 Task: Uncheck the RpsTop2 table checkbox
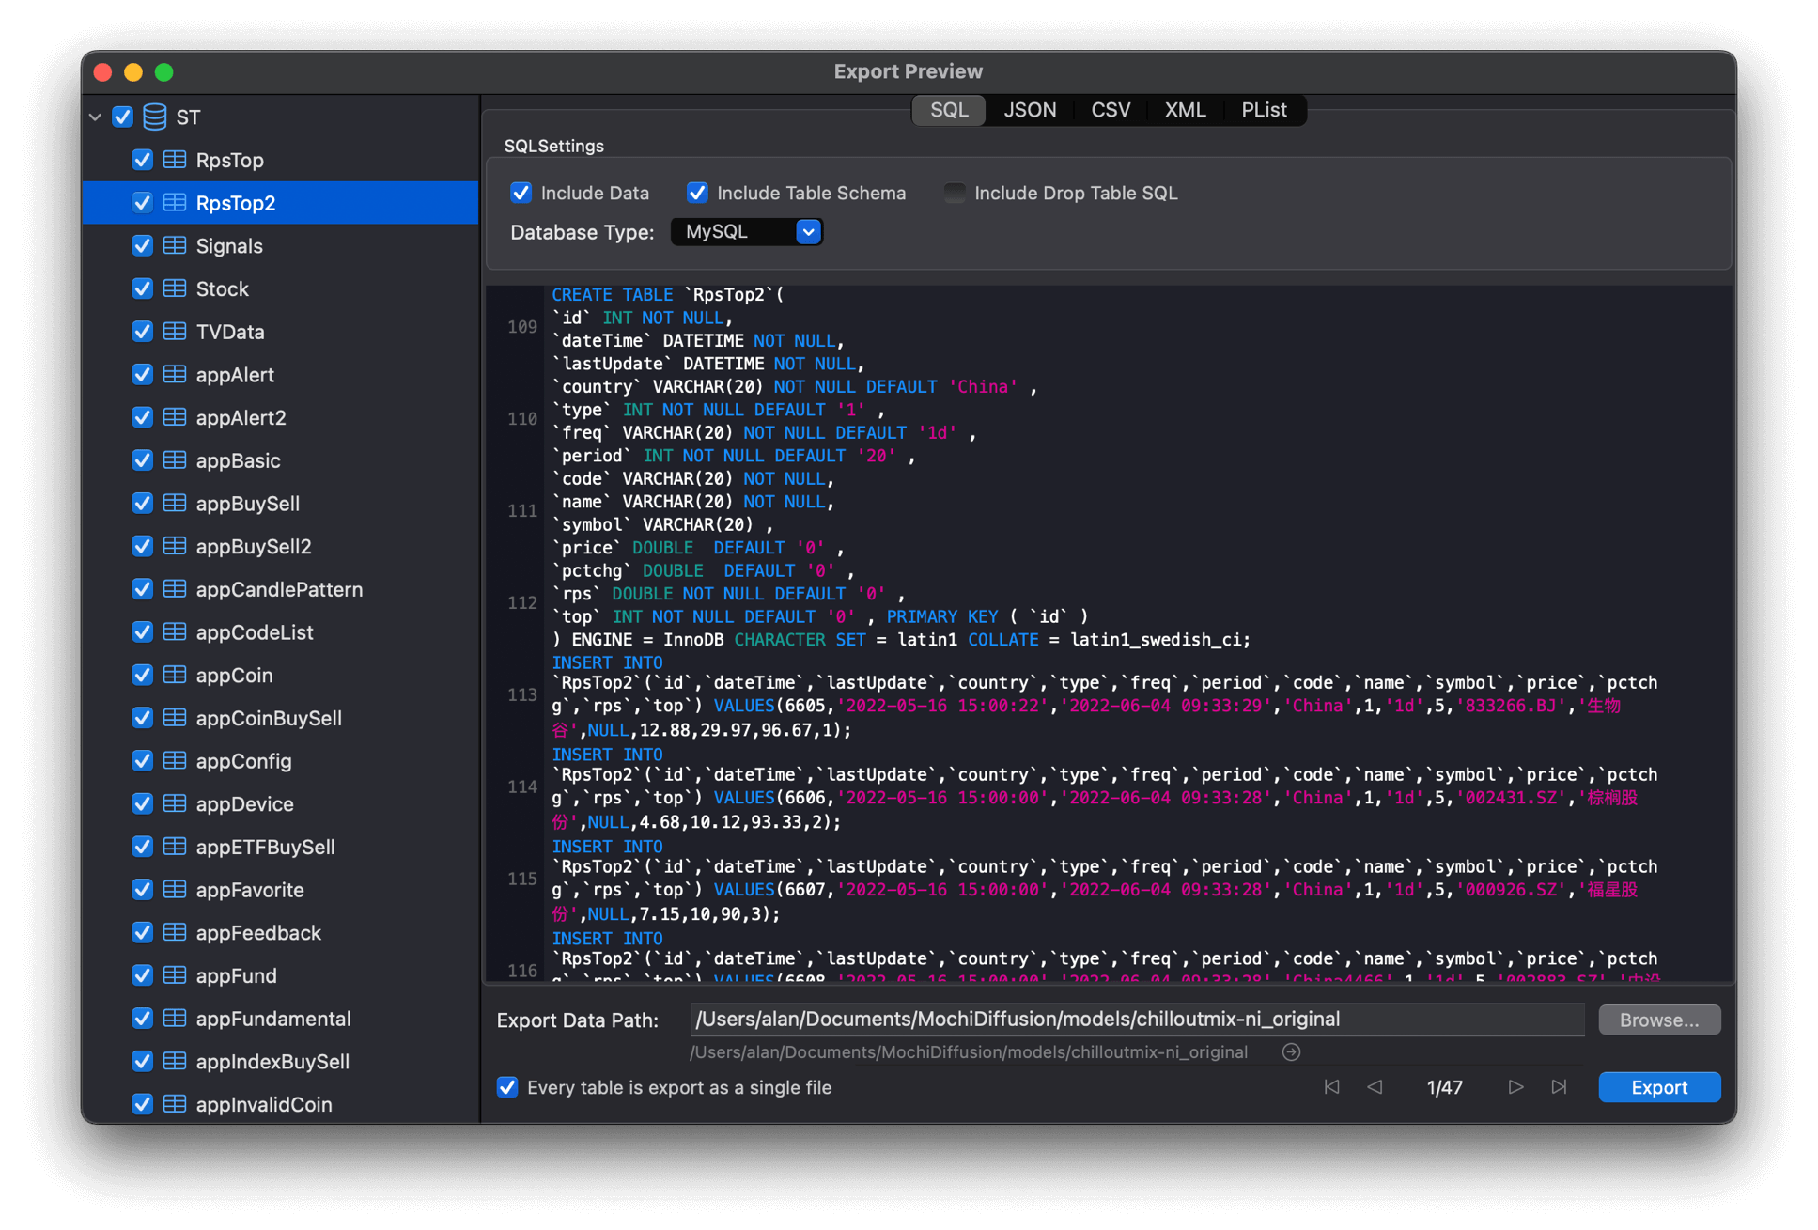[143, 203]
